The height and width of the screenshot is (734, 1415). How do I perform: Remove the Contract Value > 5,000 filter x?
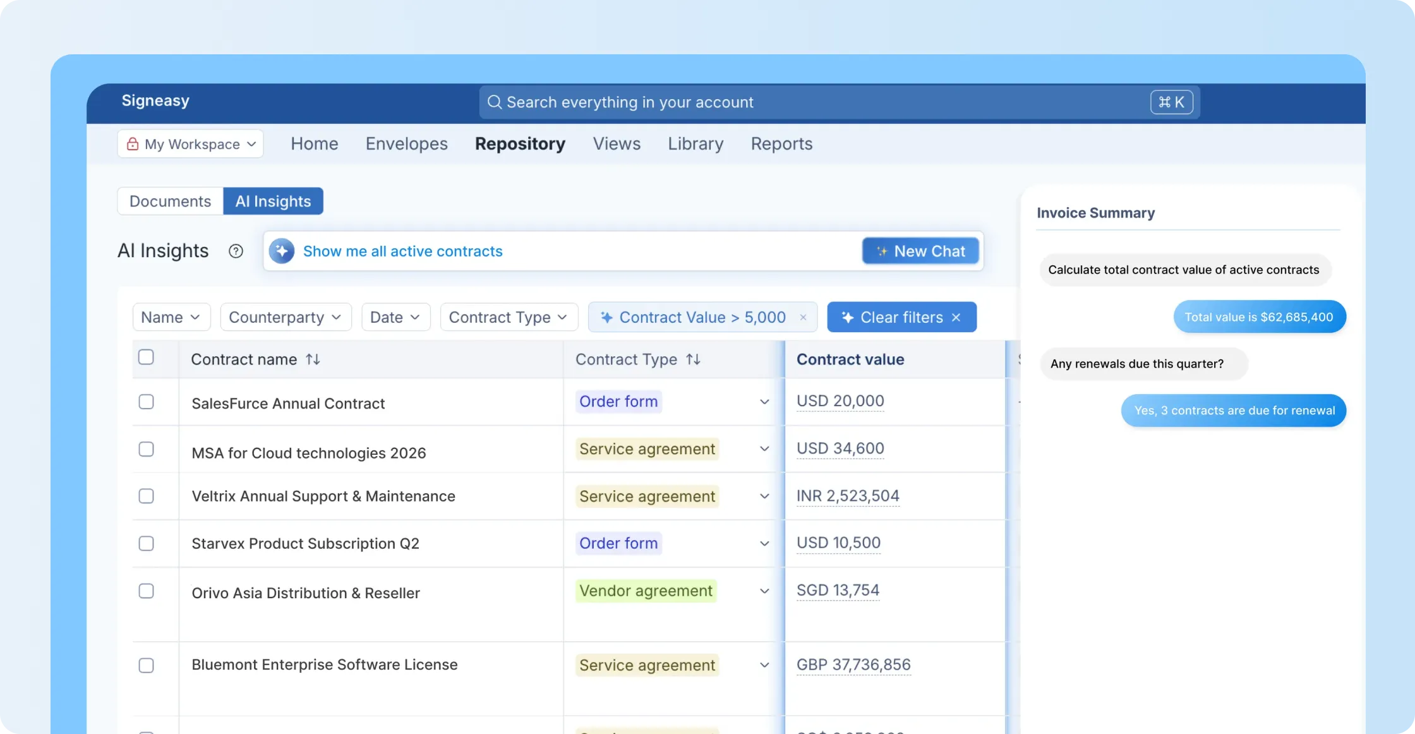click(x=803, y=317)
